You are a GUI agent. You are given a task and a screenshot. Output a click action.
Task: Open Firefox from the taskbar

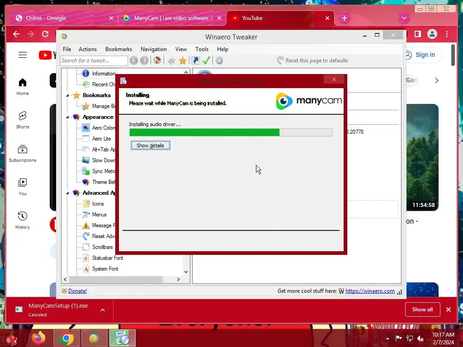[x=39, y=338]
